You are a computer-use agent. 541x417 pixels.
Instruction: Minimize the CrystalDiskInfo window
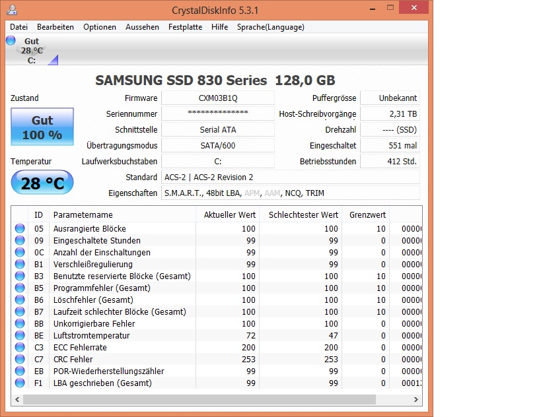pos(373,9)
